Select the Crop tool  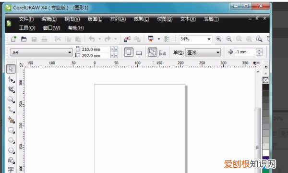11,89
